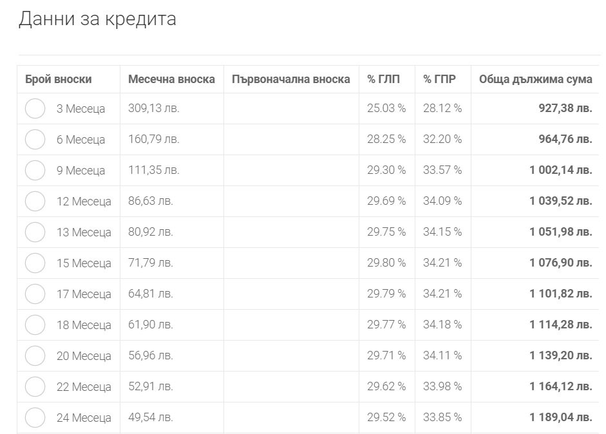
Task: Click the Първоначална вноска column header
Action: [x=291, y=79]
